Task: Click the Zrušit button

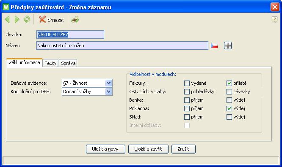Action: coord(183,149)
